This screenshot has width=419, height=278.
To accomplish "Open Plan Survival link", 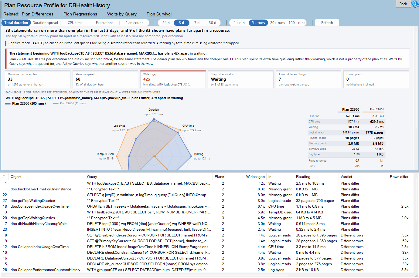I will tap(159, 14).
